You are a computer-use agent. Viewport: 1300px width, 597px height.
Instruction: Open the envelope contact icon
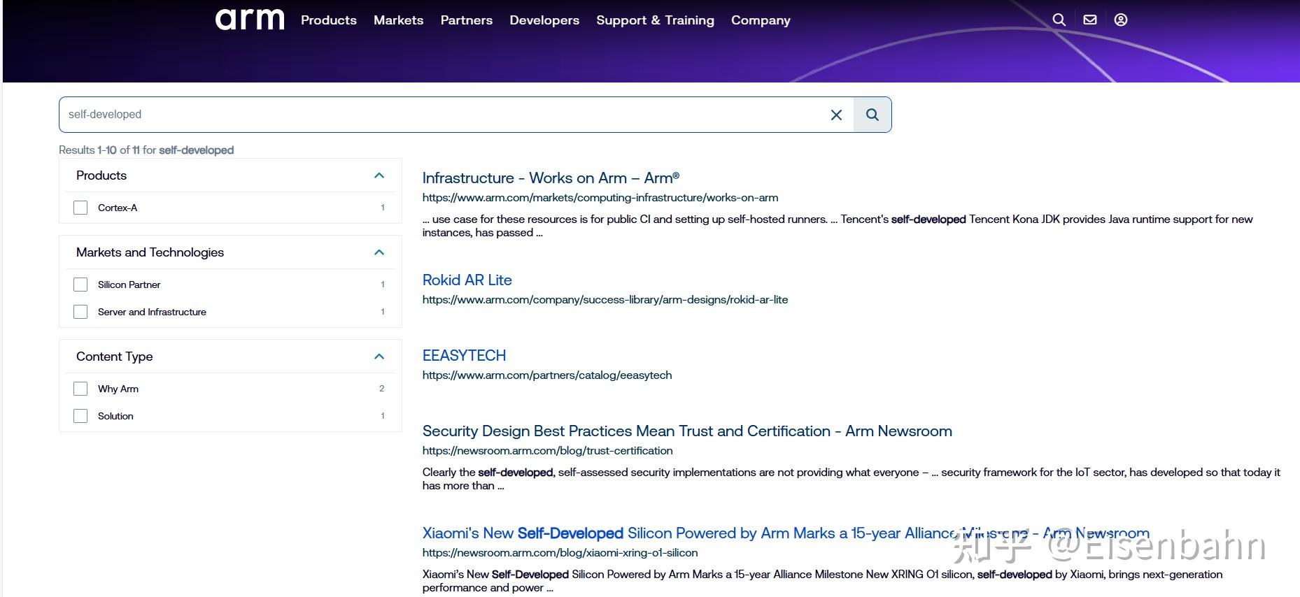click(x=1090, y=20)
